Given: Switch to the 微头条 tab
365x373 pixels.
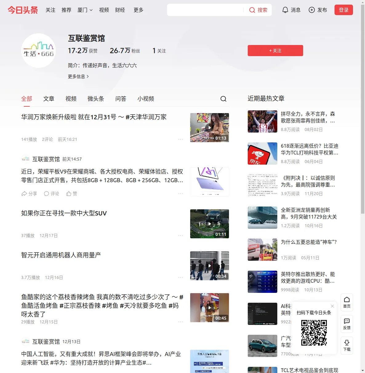Looking at the screenshot, I should pos(96,99).
